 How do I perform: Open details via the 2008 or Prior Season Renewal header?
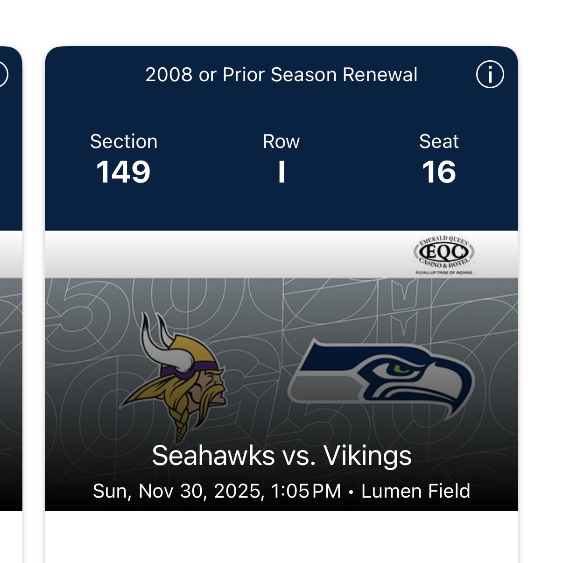[281, 74]
